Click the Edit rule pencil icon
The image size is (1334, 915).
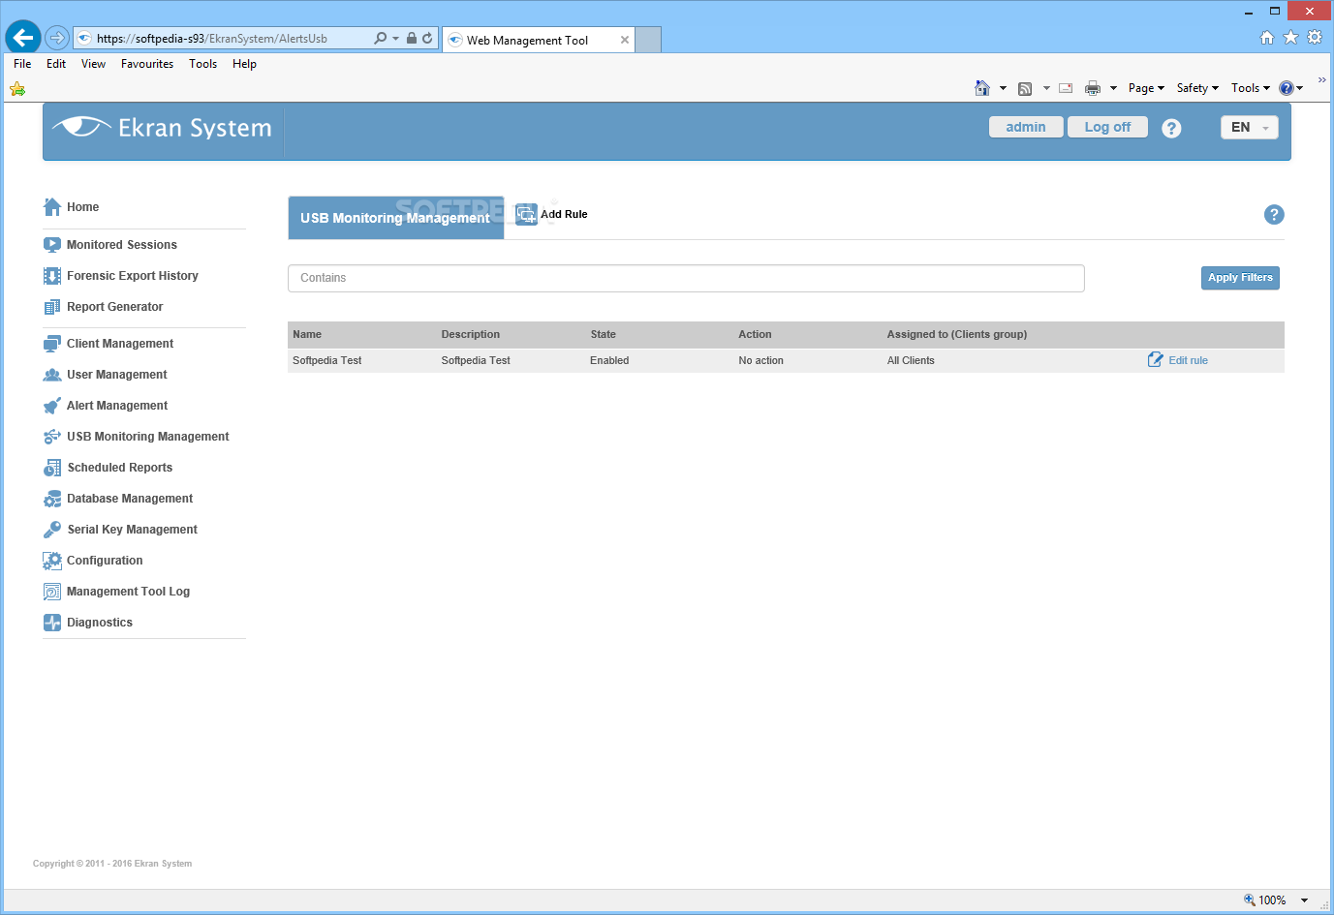[x=1155, y=360]
